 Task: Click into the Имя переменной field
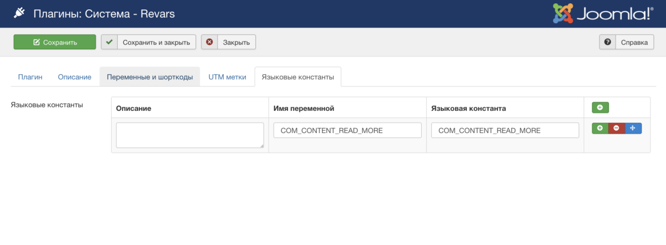(x=347, y=131)
